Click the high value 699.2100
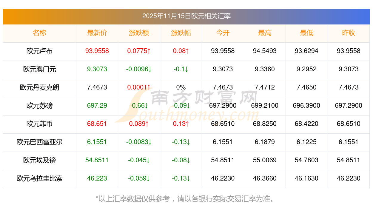373x208 pixels. pos(265,106)
